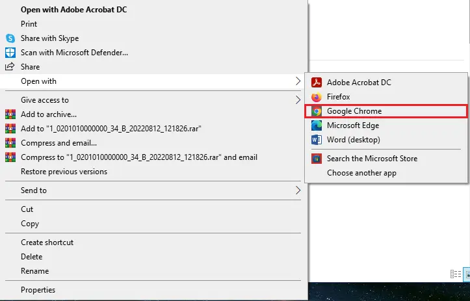
Task: Expand the Open with submenu arrow
Action: [298, 81]
